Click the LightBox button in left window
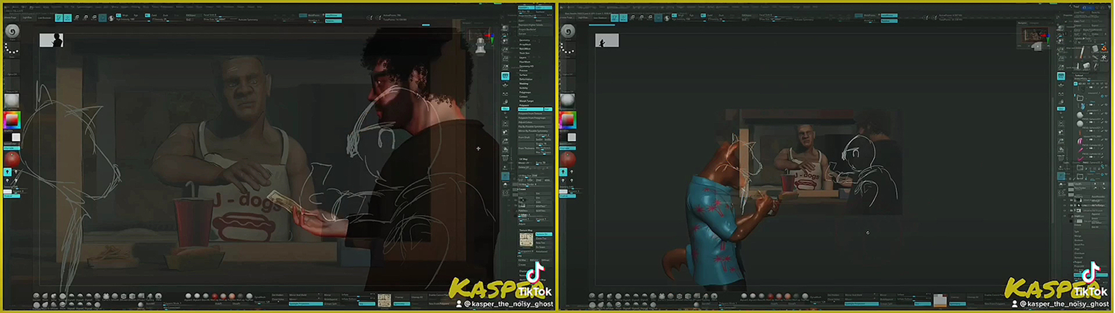 click(x=27, y=18)
